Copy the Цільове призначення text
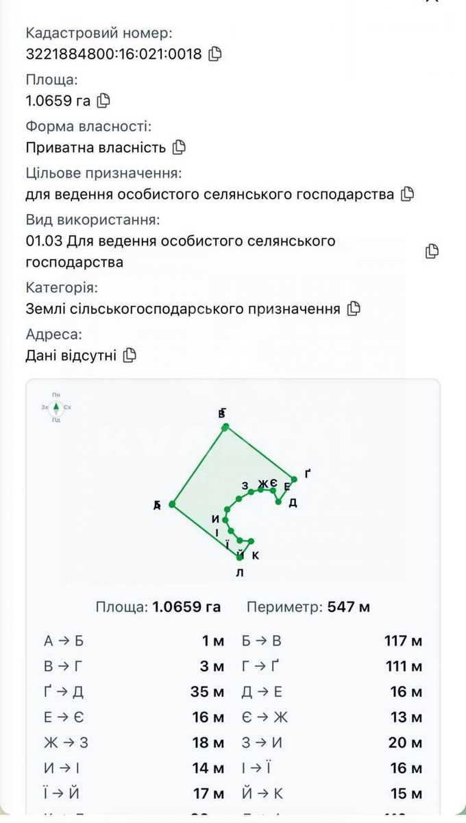Image resolution: width=466 pixels, height=823 pixels. 407,193
